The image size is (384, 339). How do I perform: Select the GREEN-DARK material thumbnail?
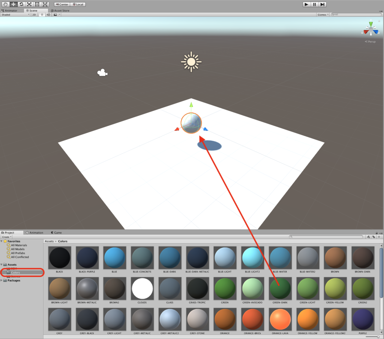coord(280,288)
